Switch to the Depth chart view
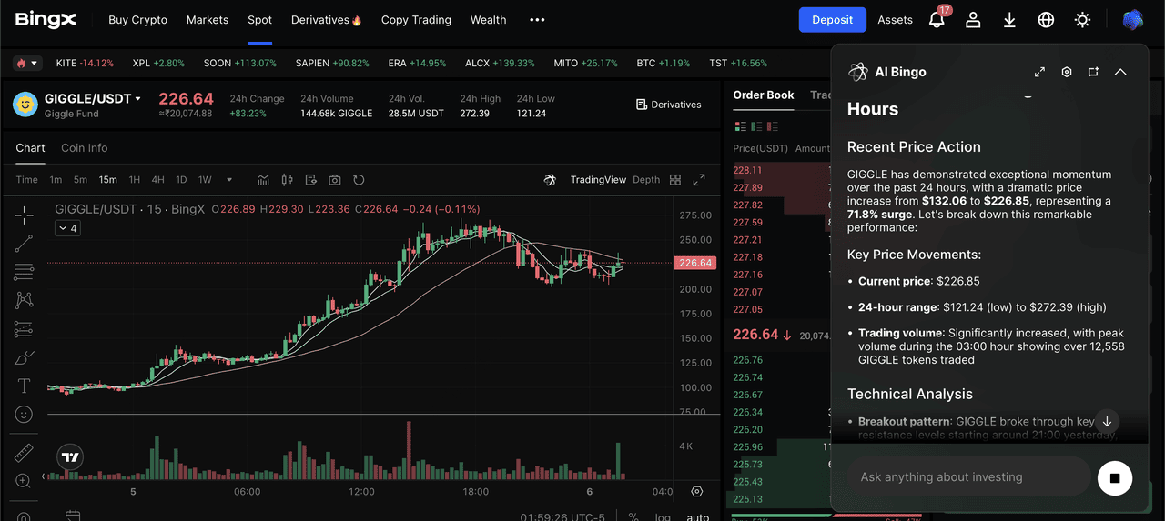The image size is (1165, 521). [x=646, y=180]
